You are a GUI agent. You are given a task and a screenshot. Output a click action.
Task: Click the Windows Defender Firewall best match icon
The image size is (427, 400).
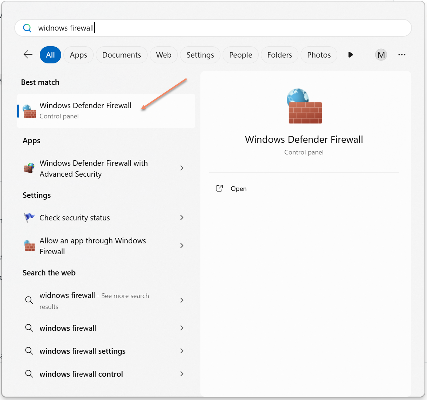point(29,111)
